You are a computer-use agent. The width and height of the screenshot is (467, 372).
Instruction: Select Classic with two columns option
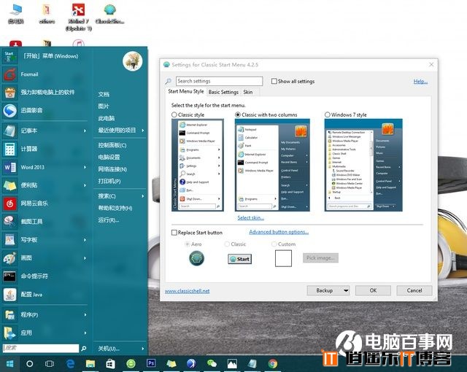point(238,115)
